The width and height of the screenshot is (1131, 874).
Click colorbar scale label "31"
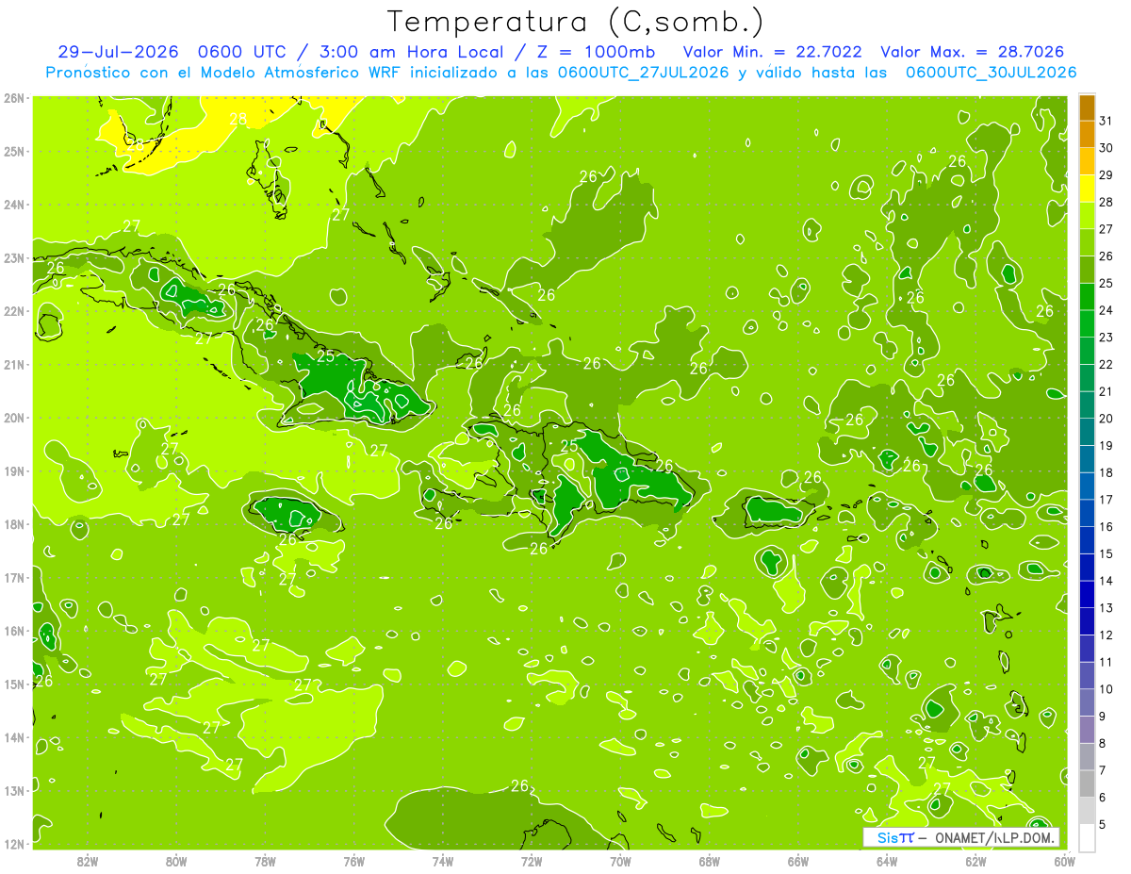pyautogui.click(x=1106, y=121)
